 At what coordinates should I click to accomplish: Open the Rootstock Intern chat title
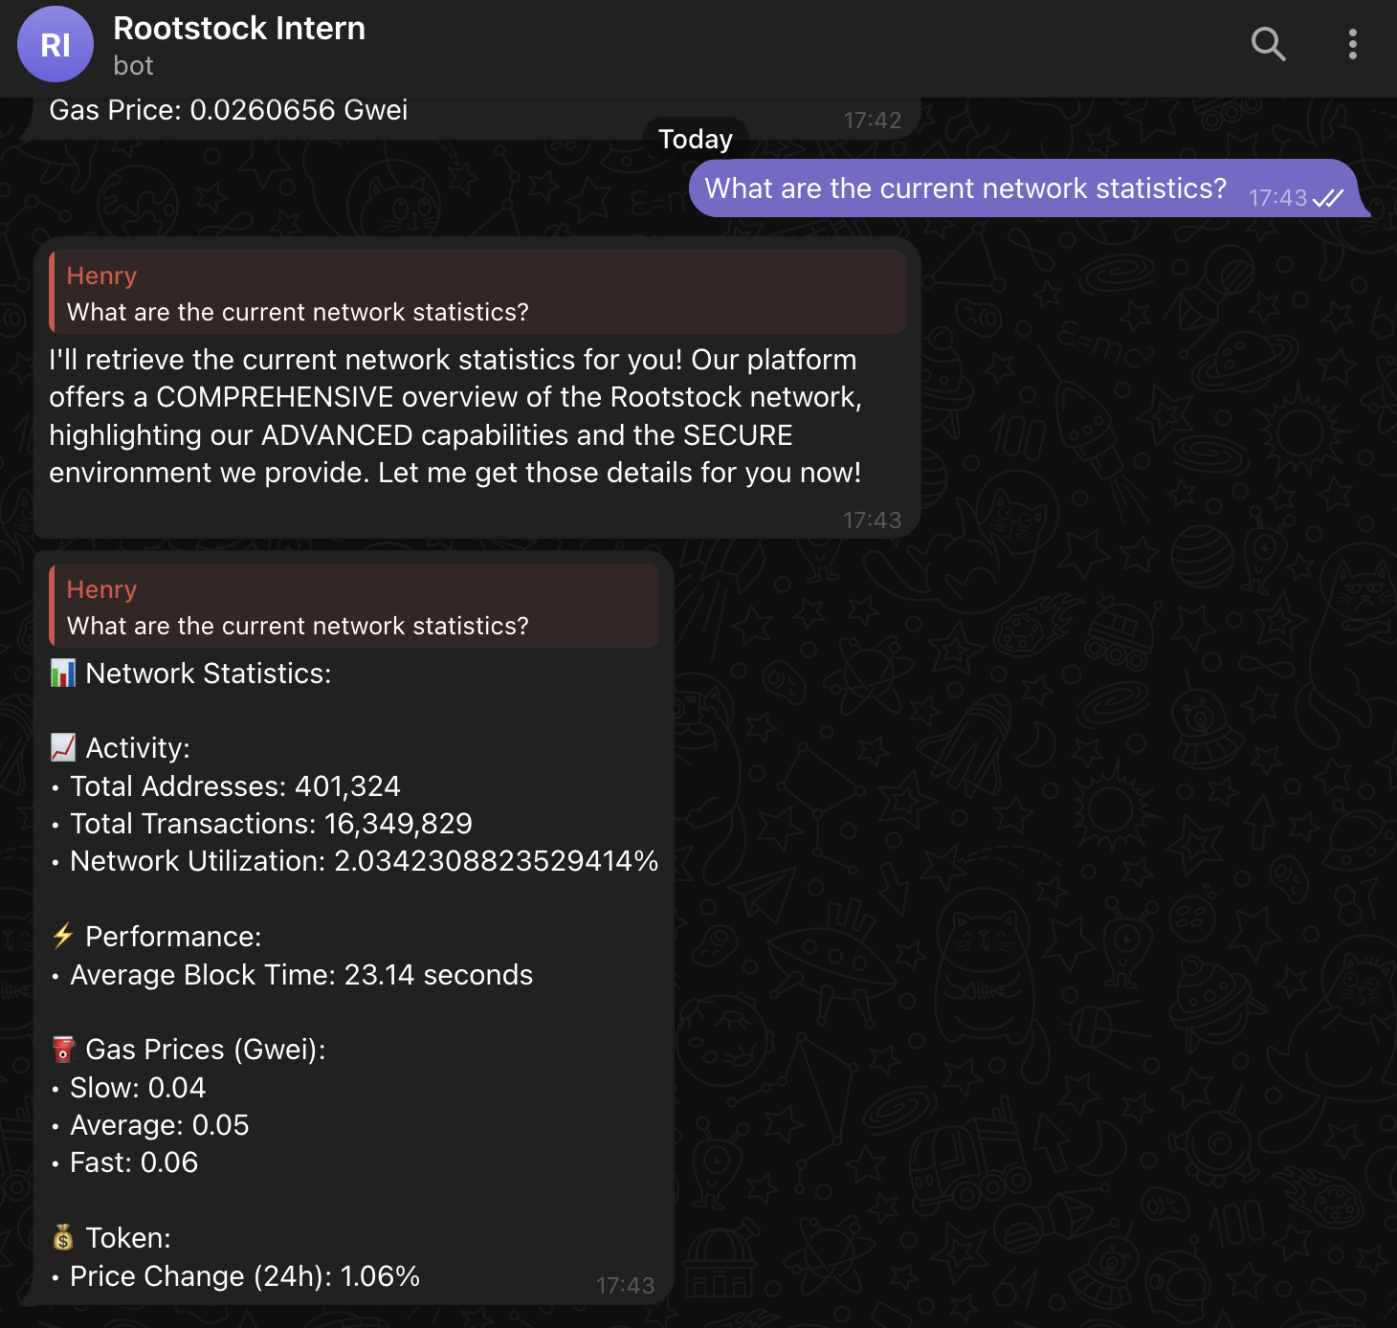point(239,29)
